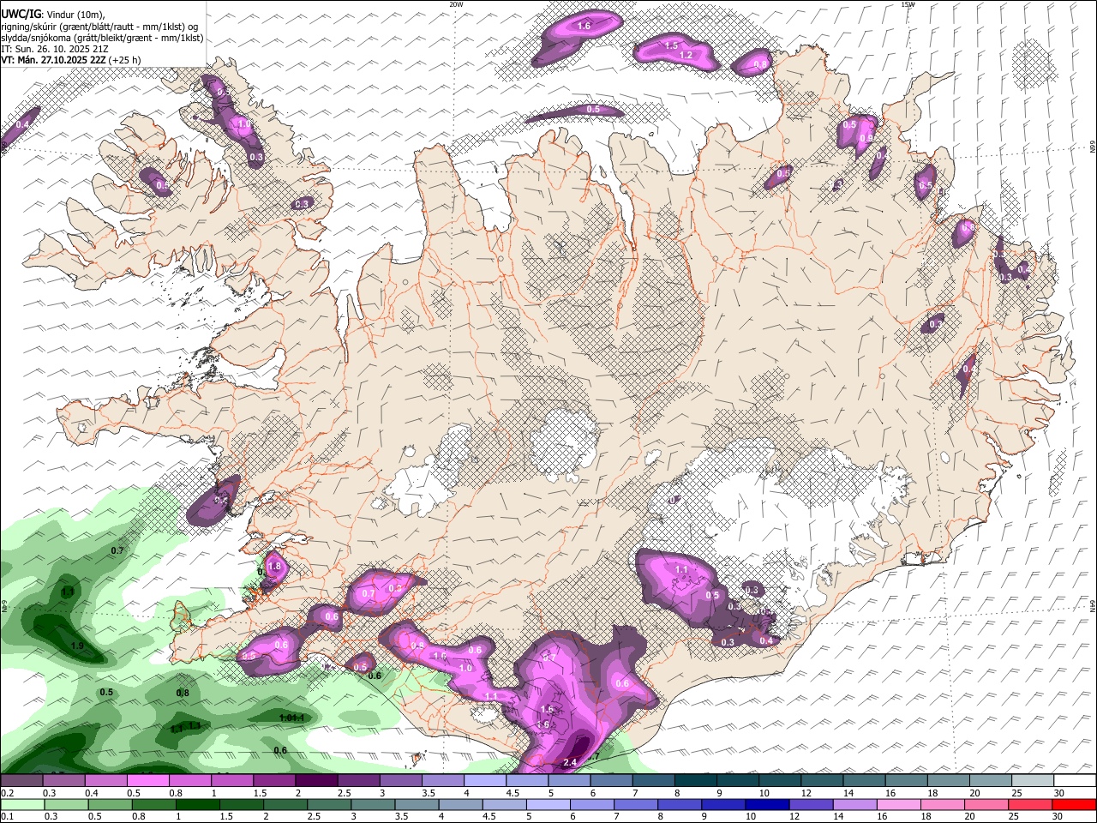
Task: Pick the palest green lower legend swatch at 0.1
Action: pyautogui.click(x=21, y=804)
